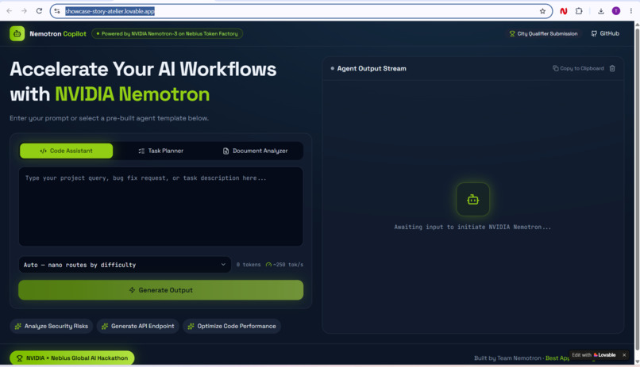Viewport: 640px width, 367px height.
Task: Choose the Analyze Security Risks template
Action: pos(52,326)
